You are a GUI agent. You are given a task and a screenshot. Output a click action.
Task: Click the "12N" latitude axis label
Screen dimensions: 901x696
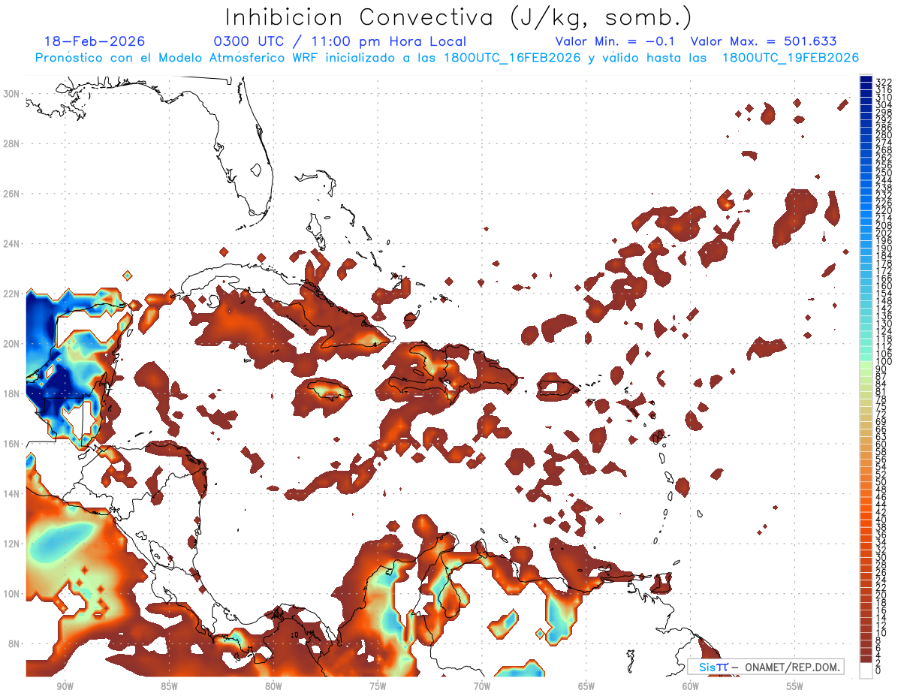pos(12,544)
